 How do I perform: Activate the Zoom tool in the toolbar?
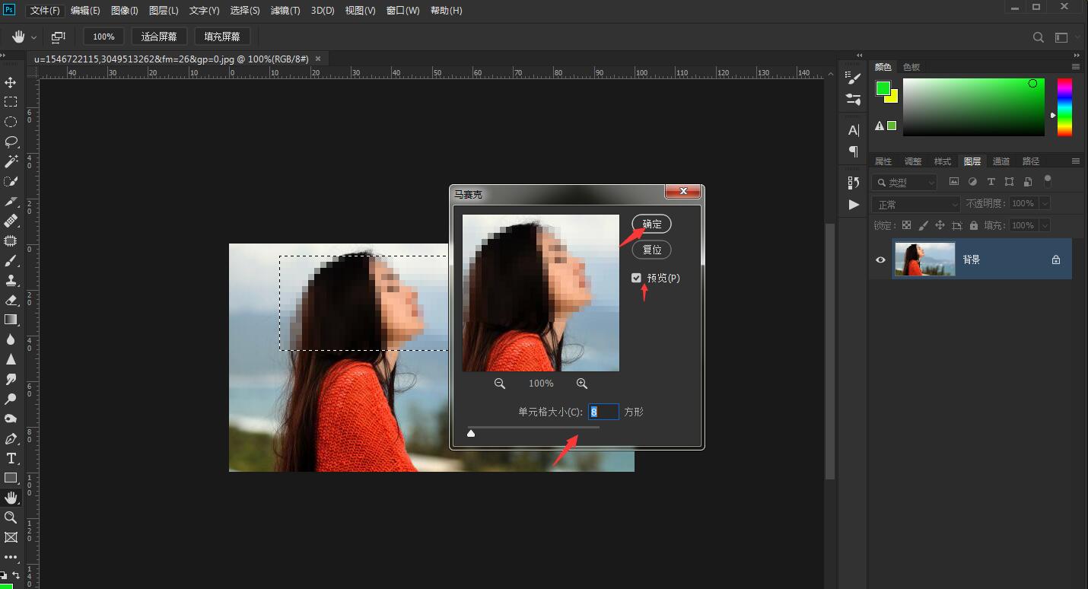(11, 517)
